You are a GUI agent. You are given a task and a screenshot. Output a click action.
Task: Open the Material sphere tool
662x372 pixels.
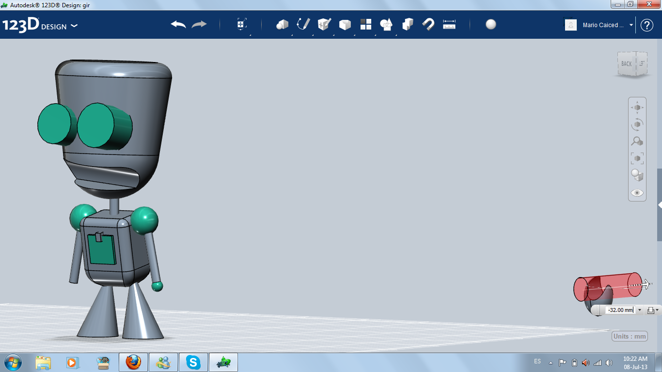click(491, 24)
